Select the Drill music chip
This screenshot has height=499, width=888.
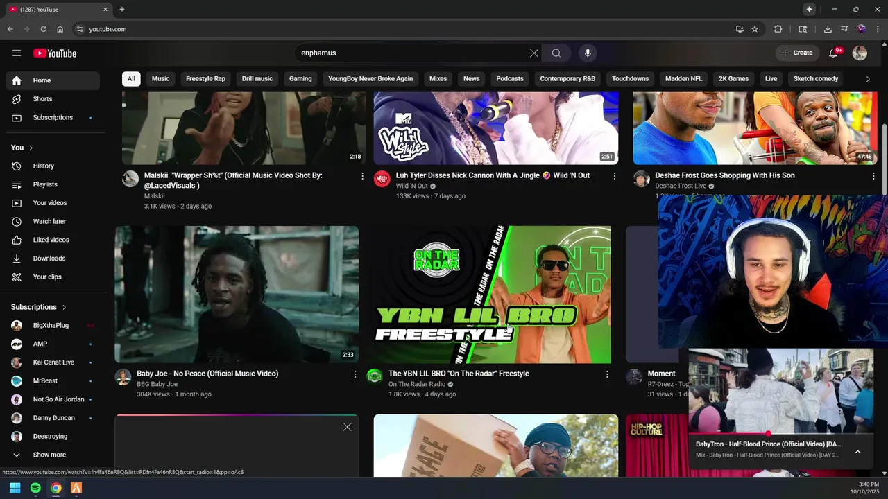[x=257, y=79]
